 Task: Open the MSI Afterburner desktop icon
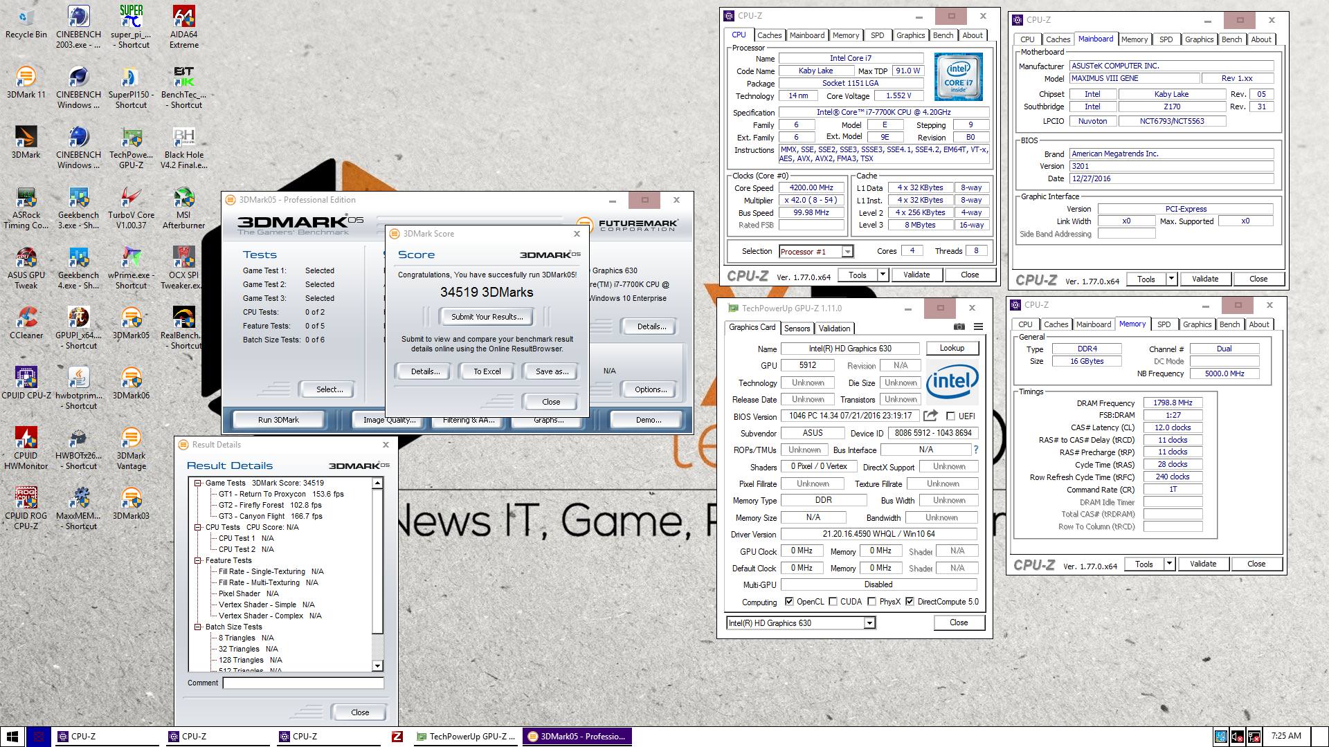pos(183,207)
